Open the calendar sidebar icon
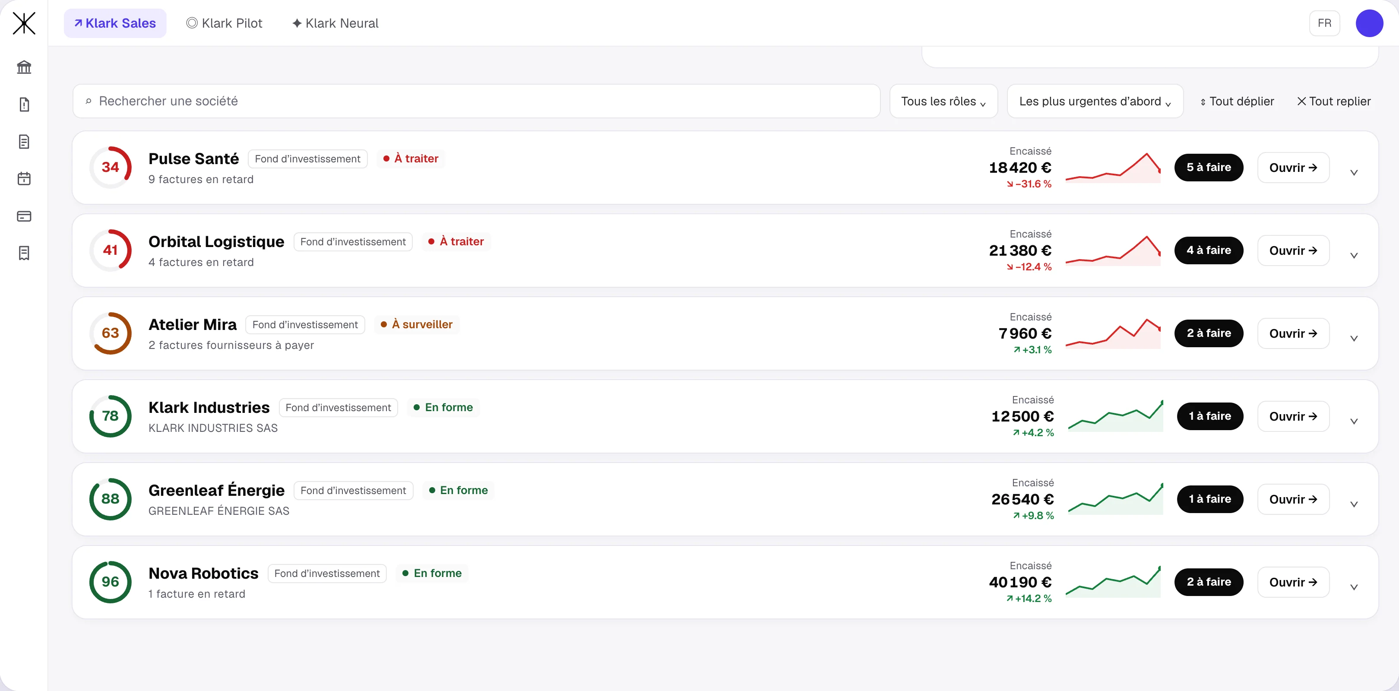 pos(24,179)
